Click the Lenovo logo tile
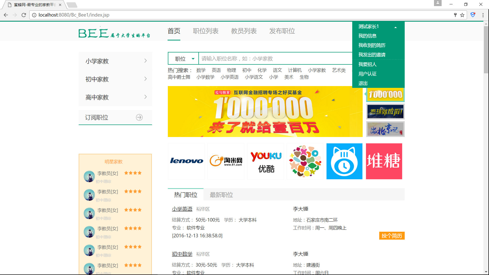 (186, 161)
